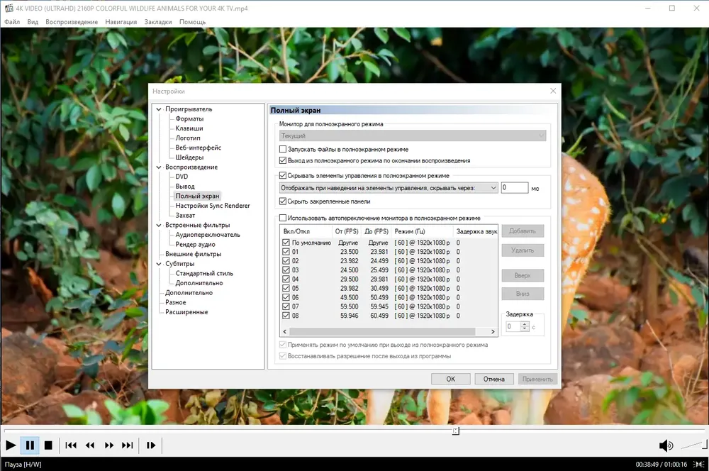The image size is (709, 471).
Task: Open the 'Воспроизведение' menu
Action: tap(72, 22)
